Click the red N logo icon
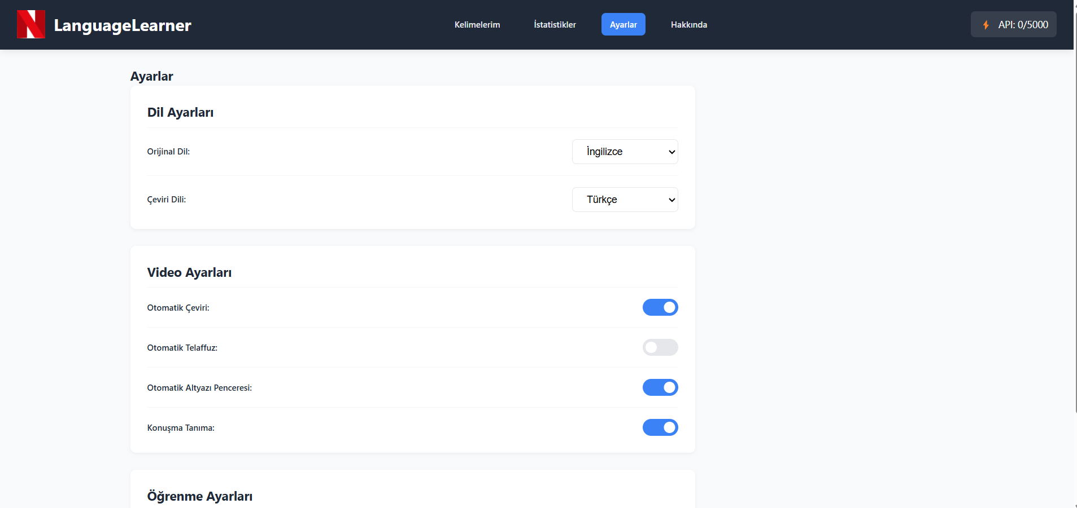The width and height of the screenshot is (1077, 508). pos(30,24)
